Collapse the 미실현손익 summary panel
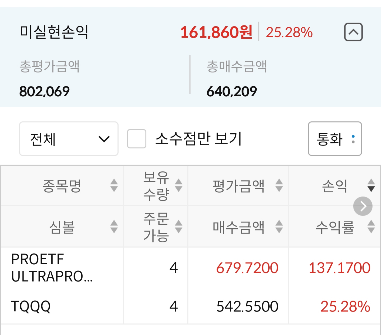This screenshot has height=335, width=381. pos(353,32)
